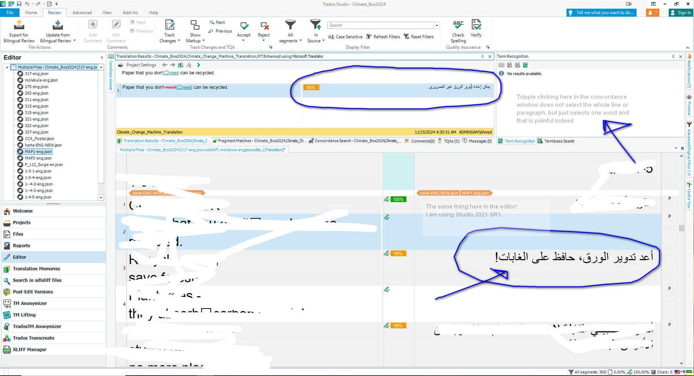Click the editor vertical scrollbar thumb
This screenshot has width=694, height=376.
[x=681, y=228]
